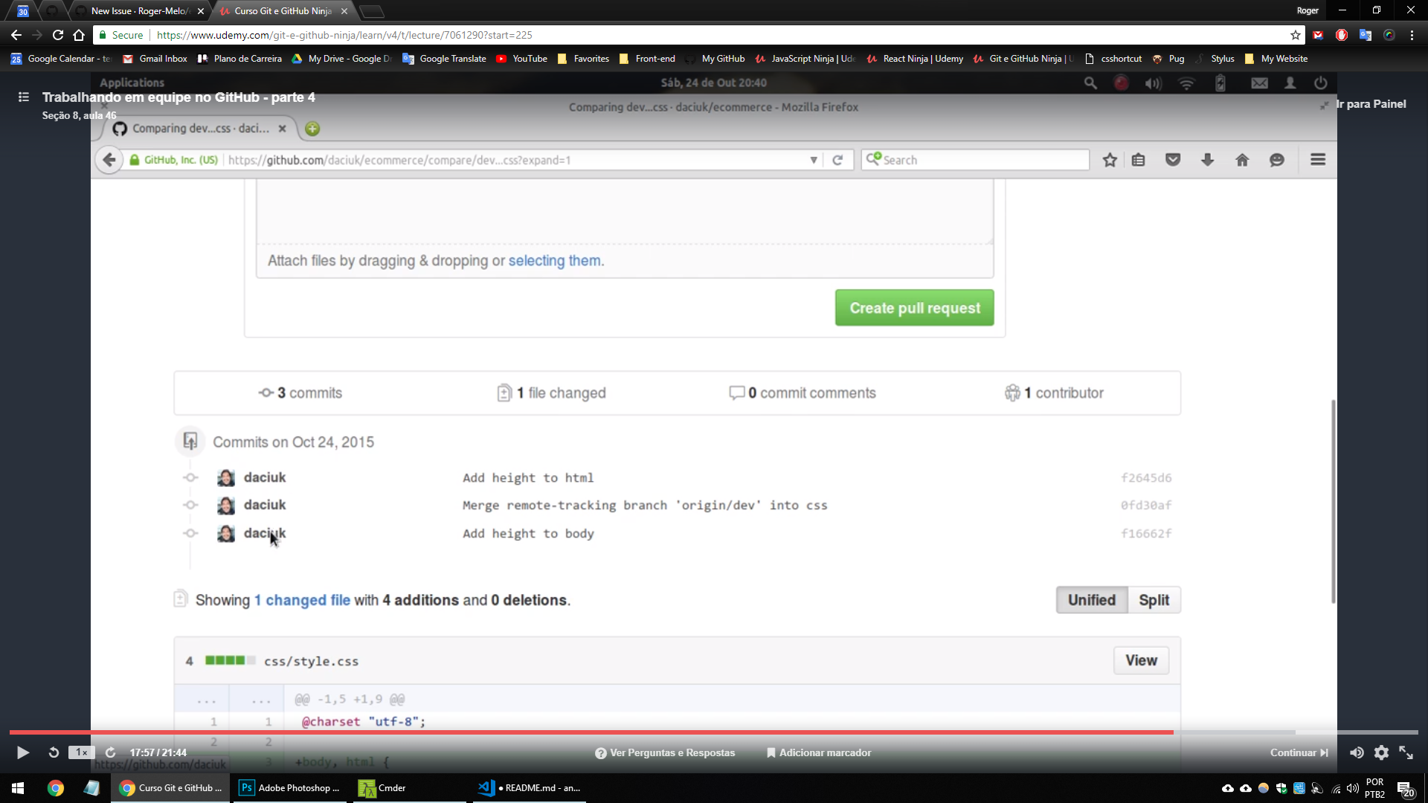
Task: Open the Front-end bookmarks folder
Action: tap(647, 59)
